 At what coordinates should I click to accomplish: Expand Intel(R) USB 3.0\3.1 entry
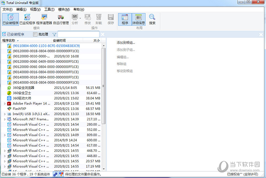(5, 114)
